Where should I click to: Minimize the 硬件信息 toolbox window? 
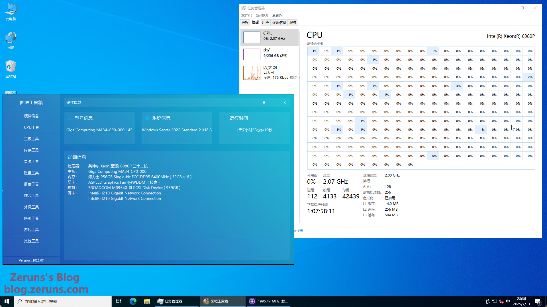(274, 103)
